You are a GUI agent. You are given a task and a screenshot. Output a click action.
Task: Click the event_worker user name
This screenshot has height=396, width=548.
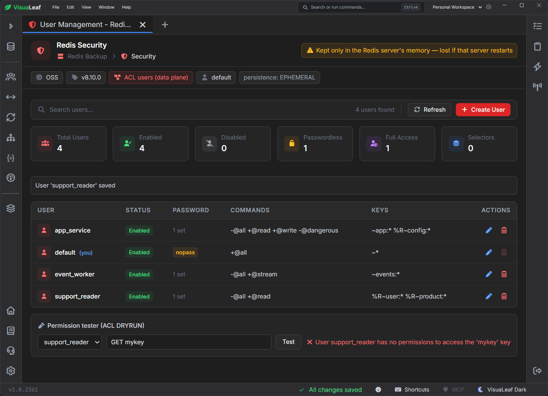pyautogui.click(x=75, y=274)
